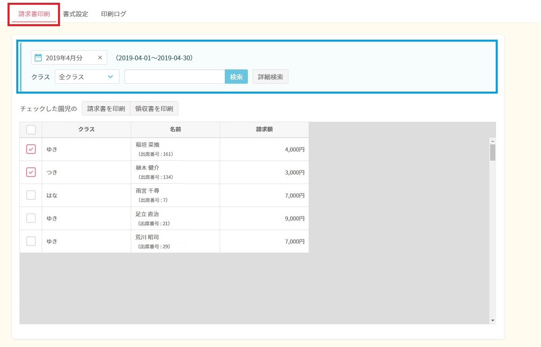Switch to the 請求書印刷 tab
The height and width of the screenshot is (347, 541).
34,14
